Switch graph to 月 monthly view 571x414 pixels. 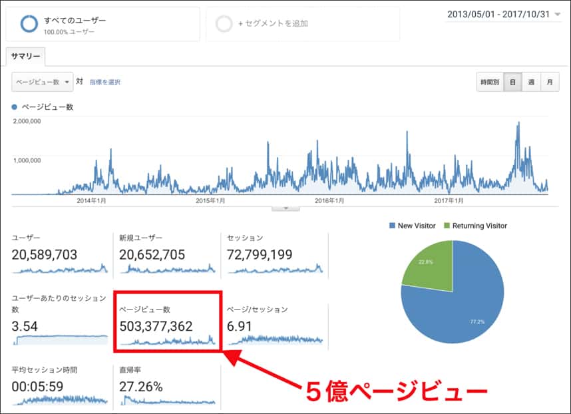coord(550,82)
